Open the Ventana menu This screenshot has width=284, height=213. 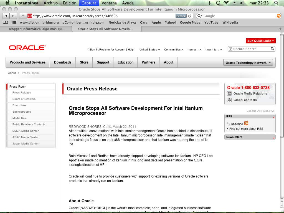coord(109,3)
